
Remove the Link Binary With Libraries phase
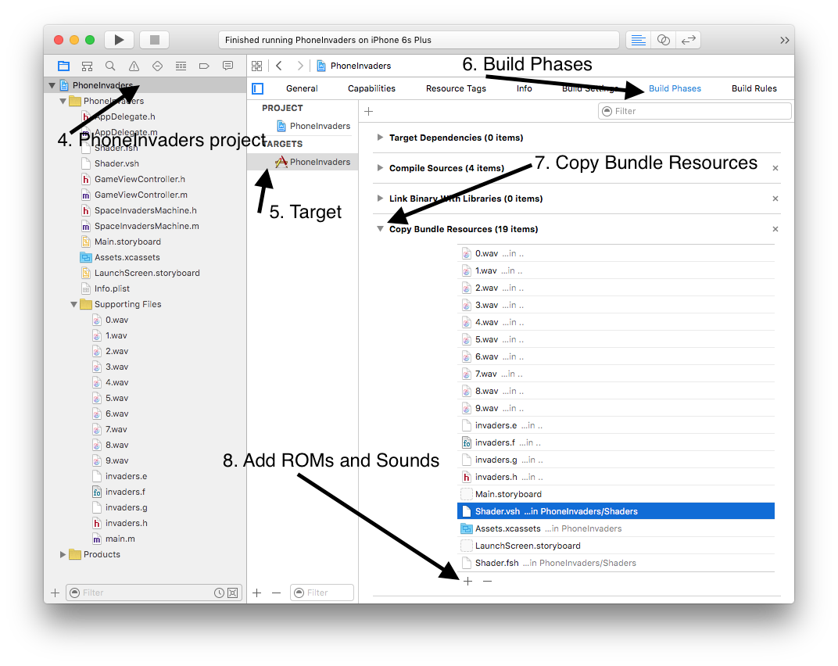pyautogui.click(x=775, y=199)
